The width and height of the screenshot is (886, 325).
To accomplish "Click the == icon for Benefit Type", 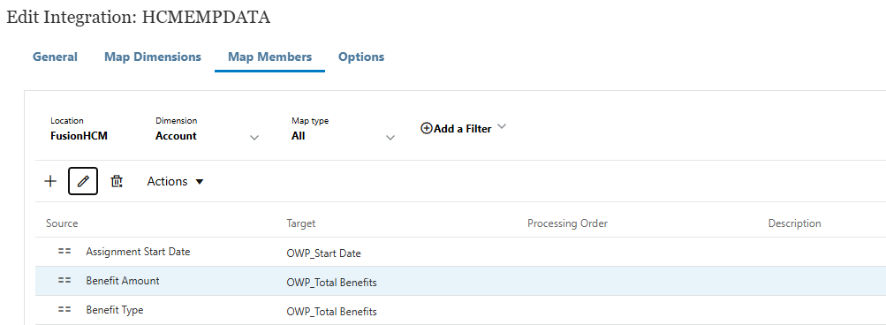I will tap(64, 310).
